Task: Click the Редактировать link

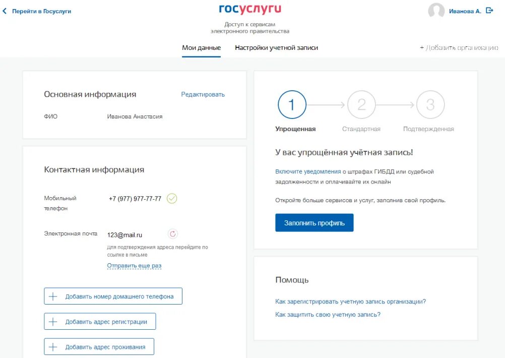Action: [203, 94]
